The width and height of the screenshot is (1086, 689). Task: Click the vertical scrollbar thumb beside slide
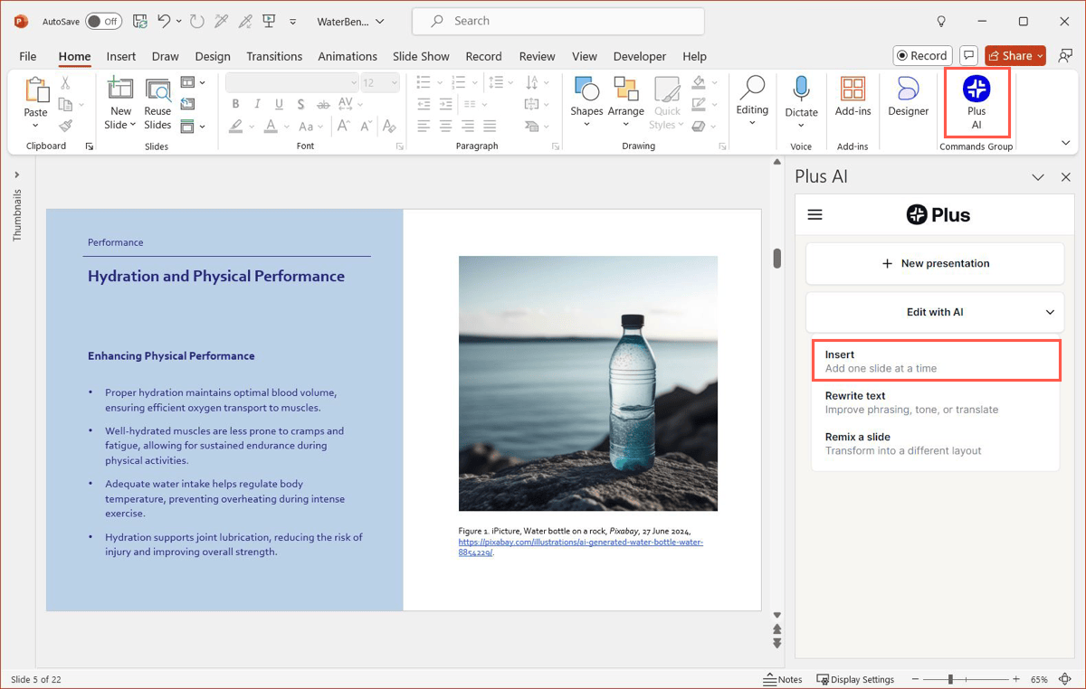pos(776,259)
